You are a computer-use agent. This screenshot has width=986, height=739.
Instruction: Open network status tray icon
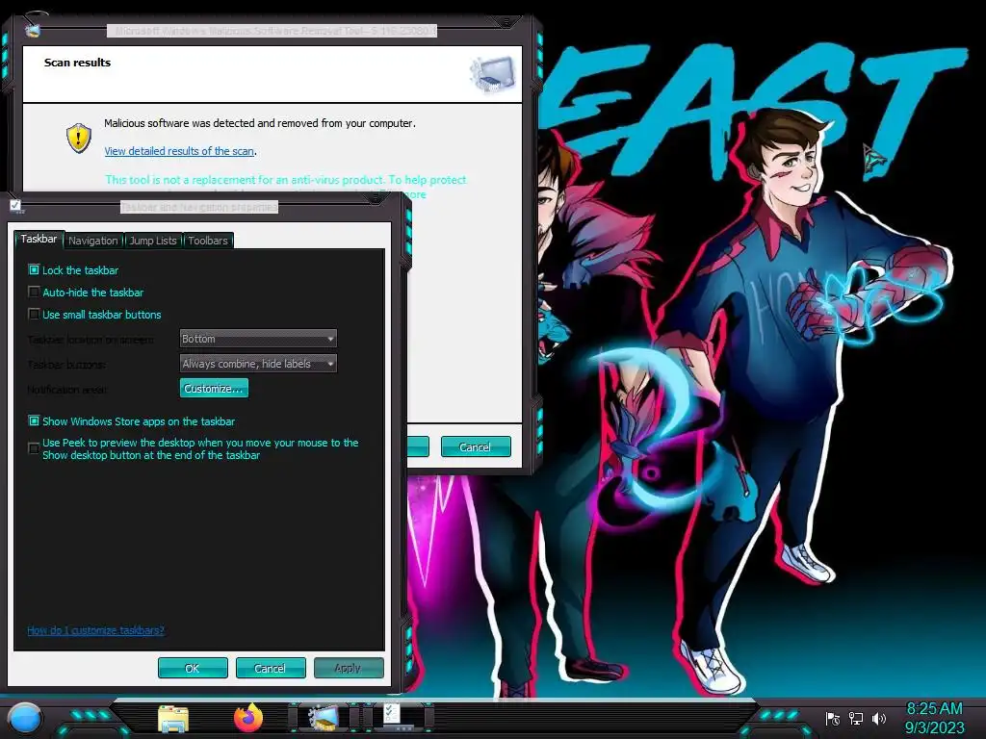pos(855,718)
